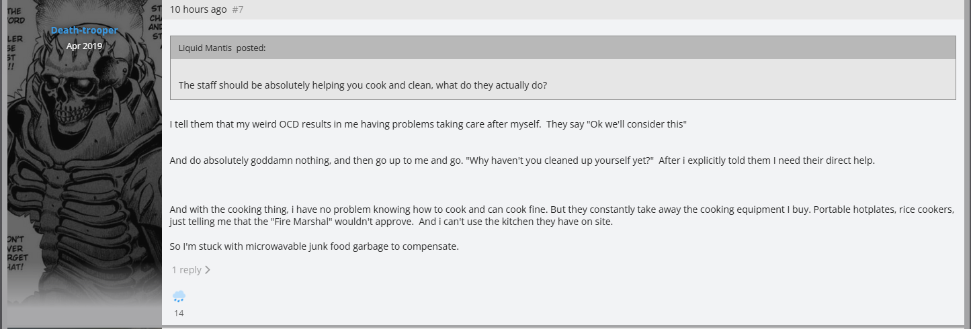Click the paragraph about cooking equipment and Fire Marshal
The height and width of the screenshot is (329, 971).
[562, 216]
